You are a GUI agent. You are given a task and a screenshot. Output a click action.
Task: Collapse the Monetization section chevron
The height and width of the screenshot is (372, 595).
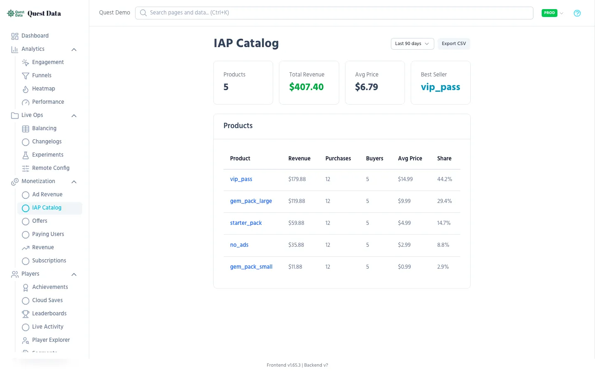click(x=74, y=182)
